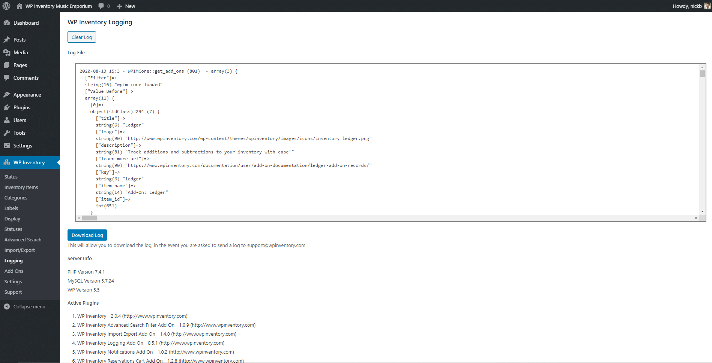Click the plus New icon
Image resolution: width=712 pixels, height=363 pixels.
[x=119, y=6]
